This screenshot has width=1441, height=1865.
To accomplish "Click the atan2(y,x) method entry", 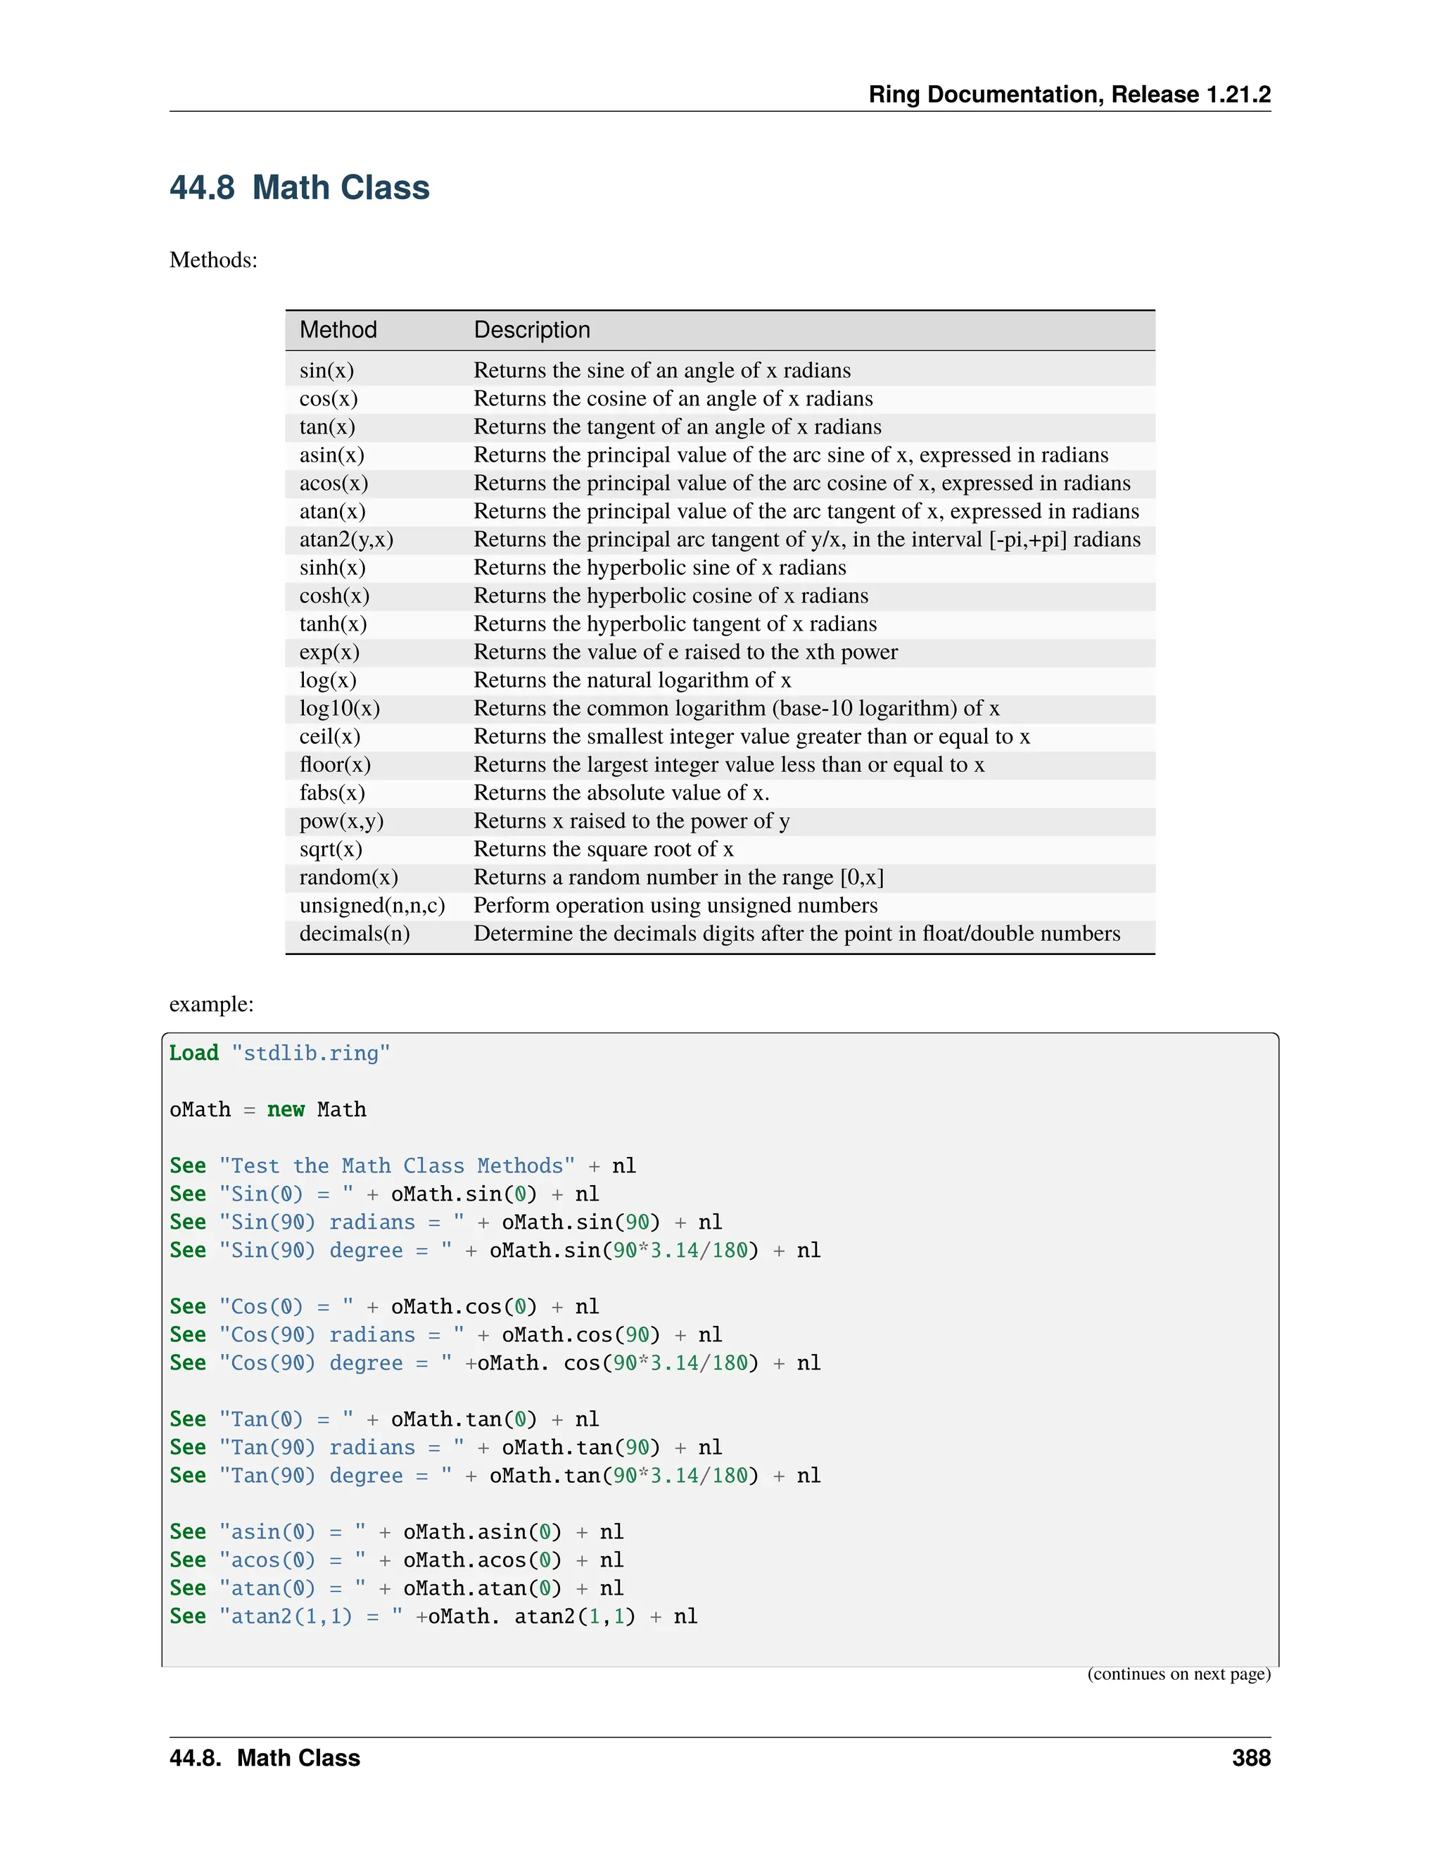I will (345, 540).
